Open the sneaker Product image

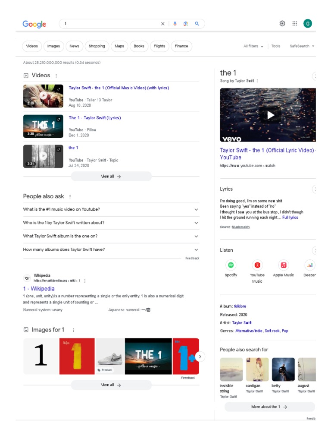110,356
